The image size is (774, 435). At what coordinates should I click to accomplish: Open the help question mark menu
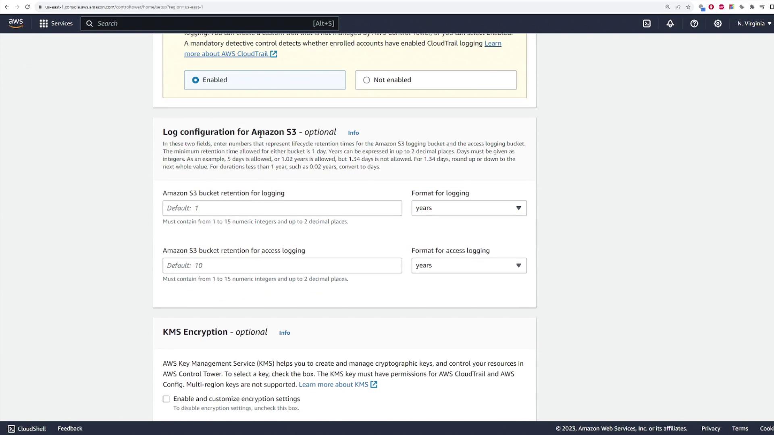pos(694,23)
